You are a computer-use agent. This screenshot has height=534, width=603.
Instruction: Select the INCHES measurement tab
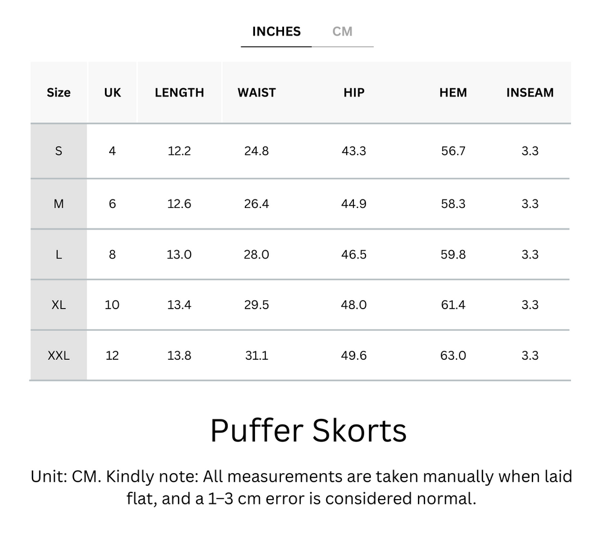pos(276,31)
